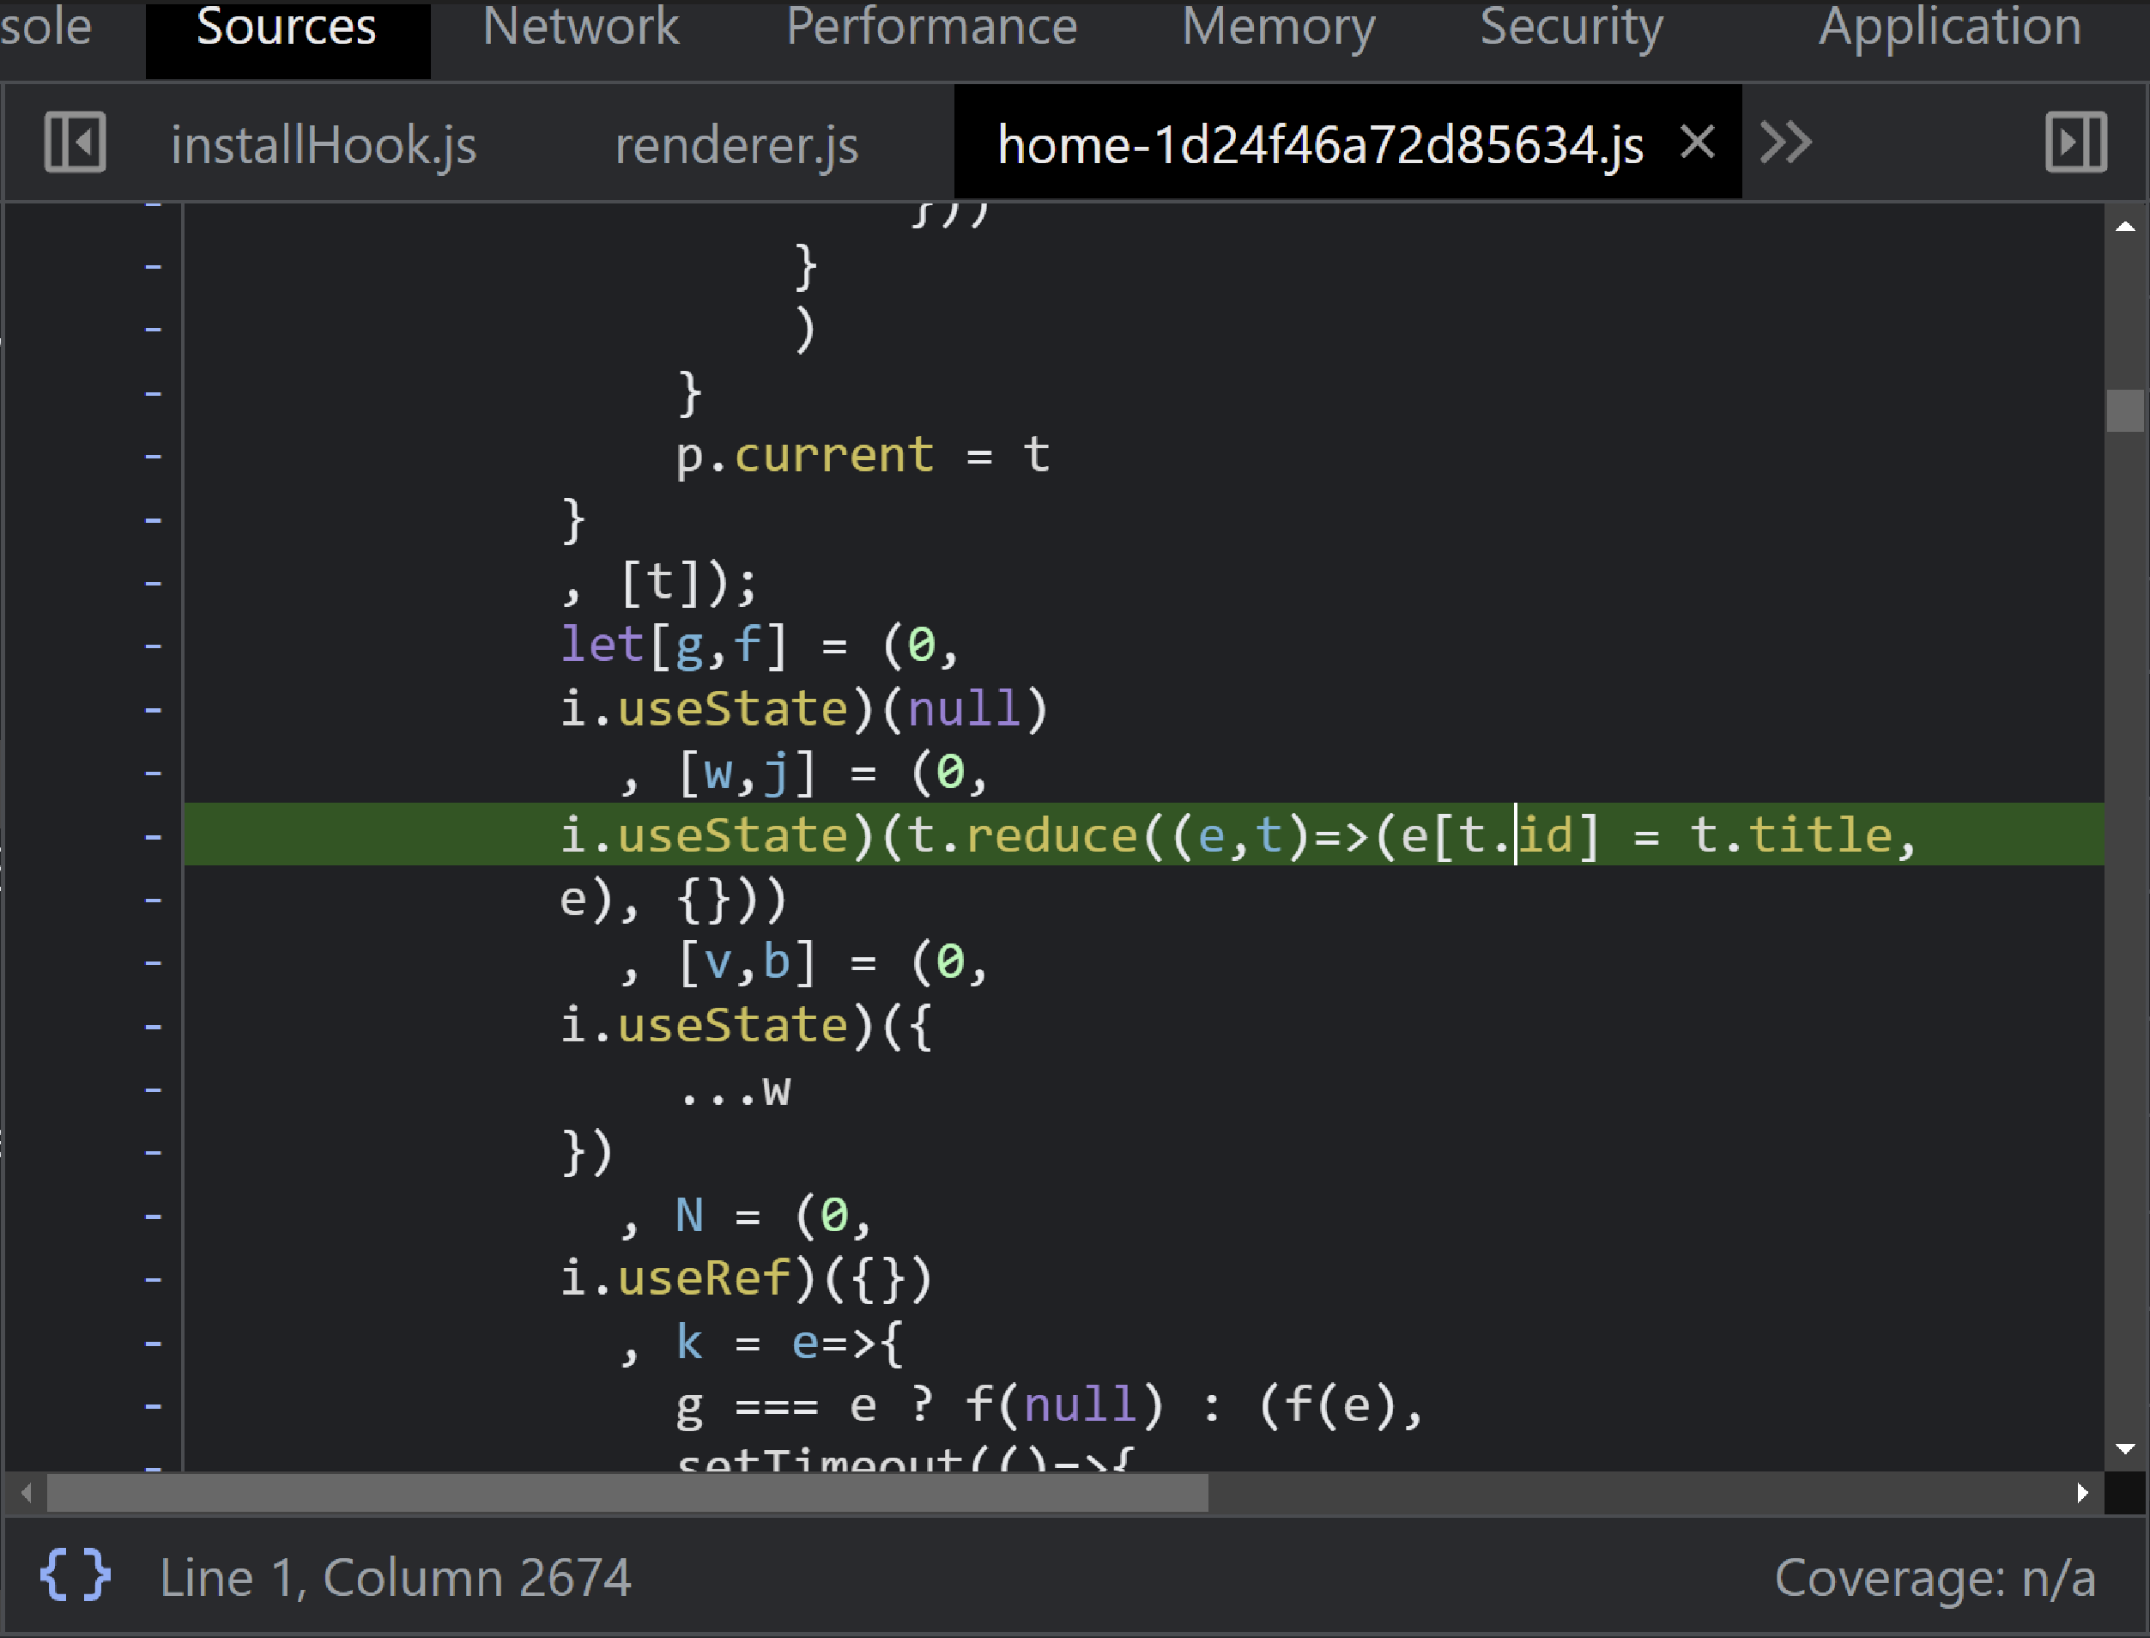2150x1638 pixels.
Task: Click the horizontal scrollbar thumb
Action: [627, 1493]
